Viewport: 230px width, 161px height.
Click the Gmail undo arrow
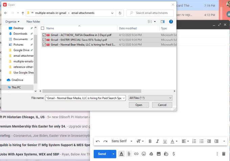point(98,141)
